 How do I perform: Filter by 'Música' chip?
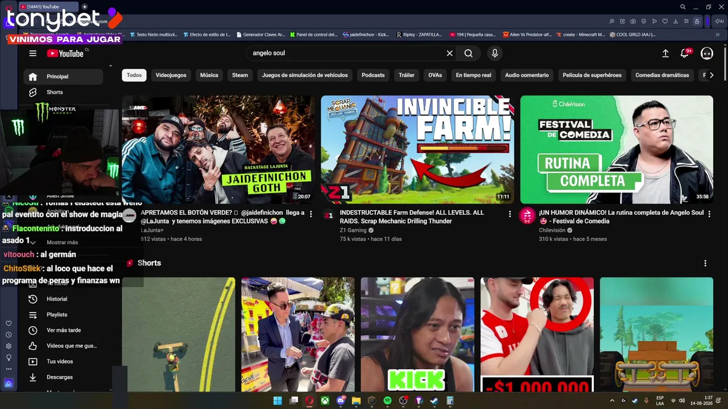coord(209,75)
